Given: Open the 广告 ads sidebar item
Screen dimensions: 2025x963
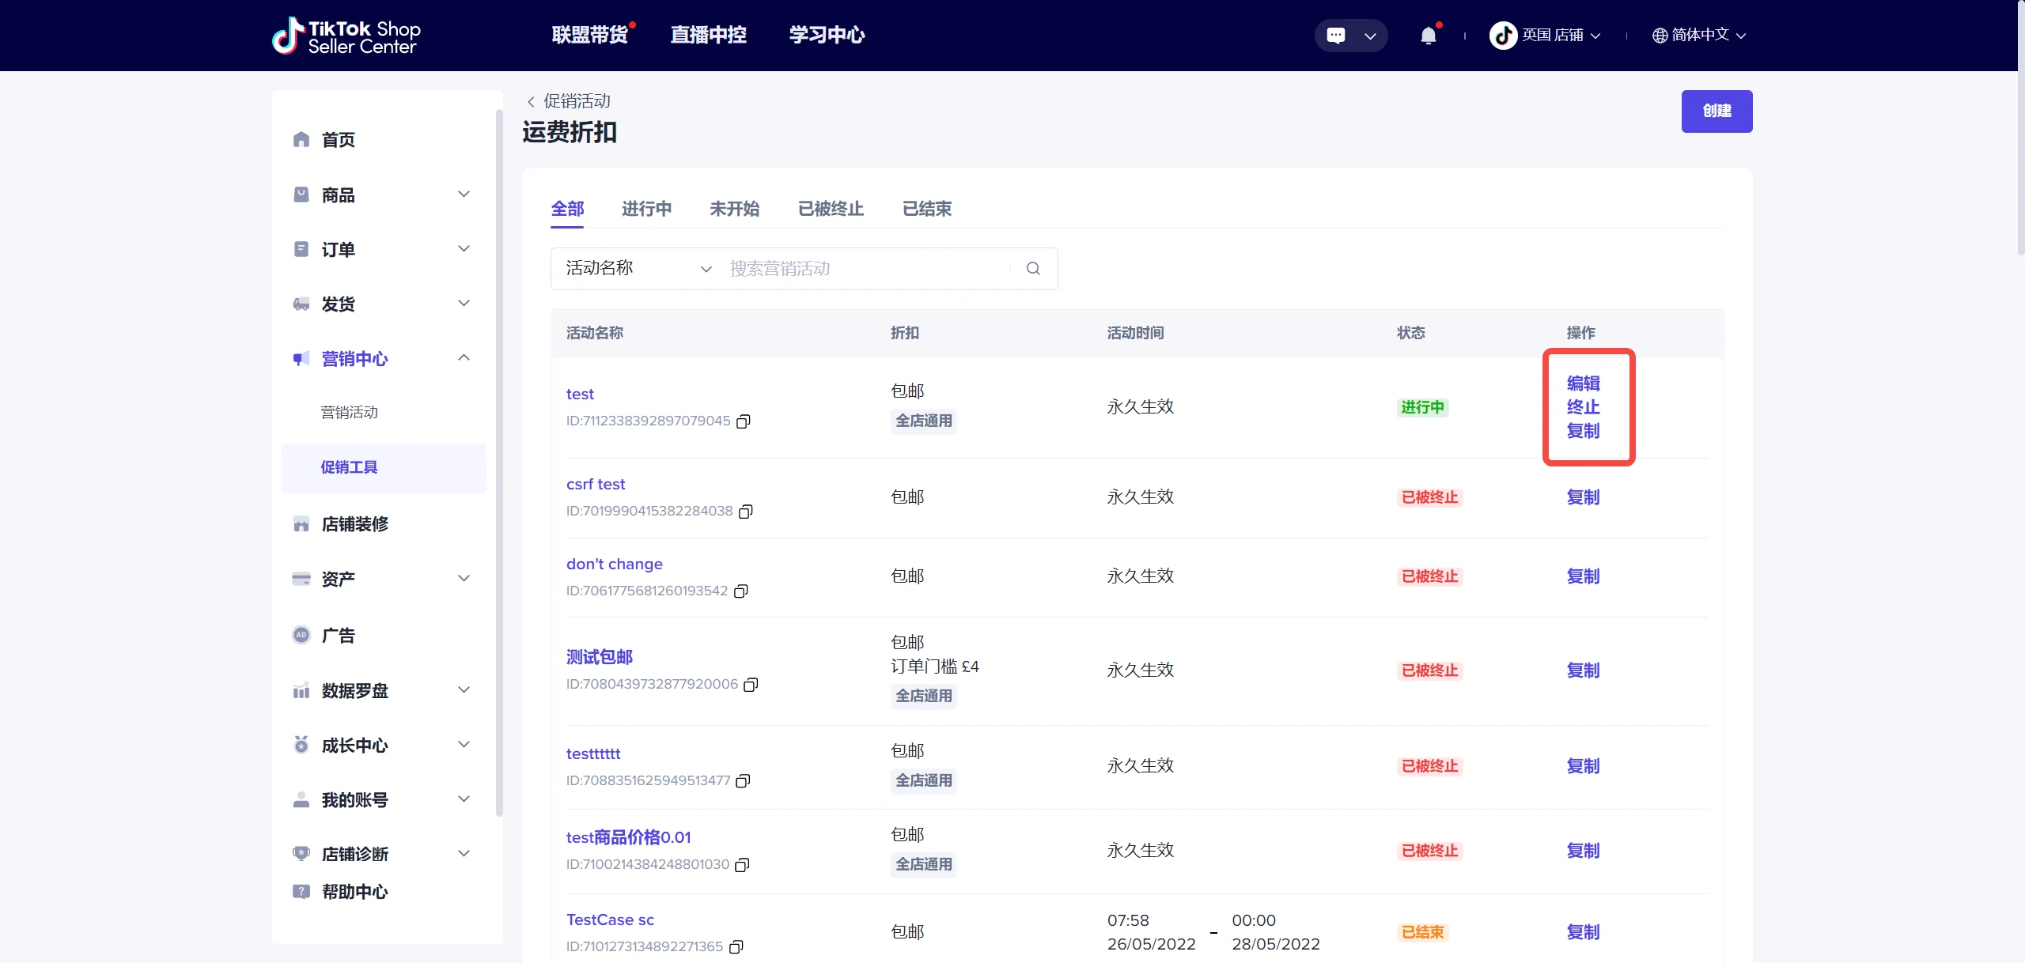Looking at the screenshot, I should pos(338,636).
